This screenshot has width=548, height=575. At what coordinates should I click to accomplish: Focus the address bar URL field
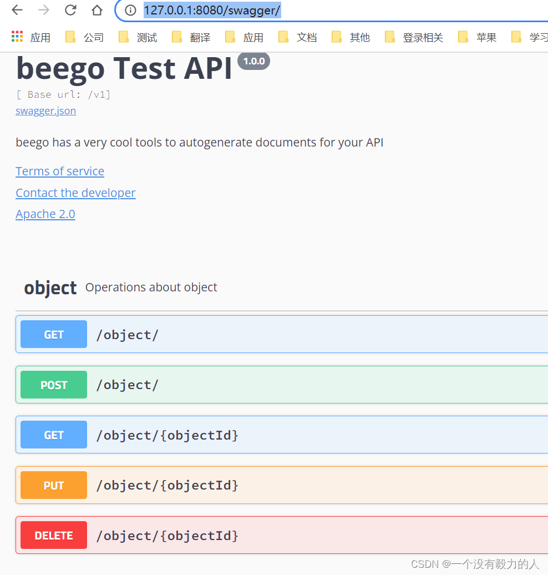330,10
